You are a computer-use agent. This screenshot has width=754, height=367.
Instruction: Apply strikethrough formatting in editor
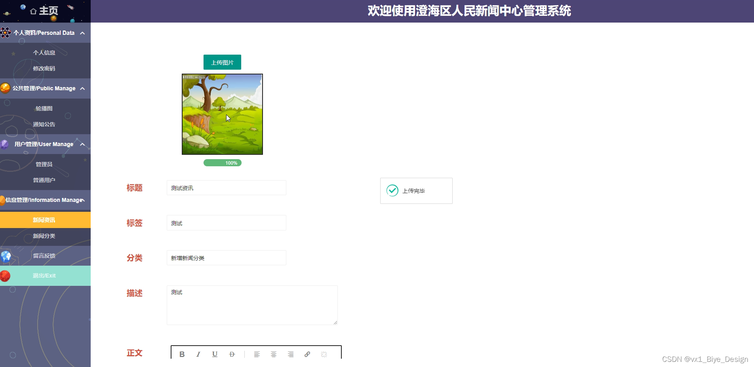(232, 354)
